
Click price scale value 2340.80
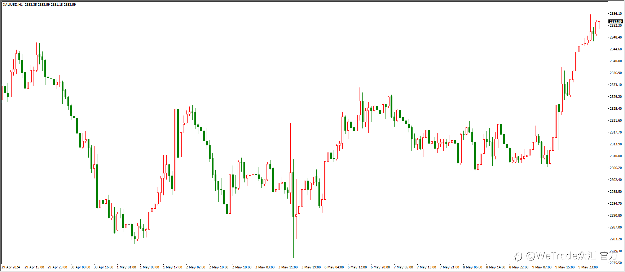click(616, 61)
